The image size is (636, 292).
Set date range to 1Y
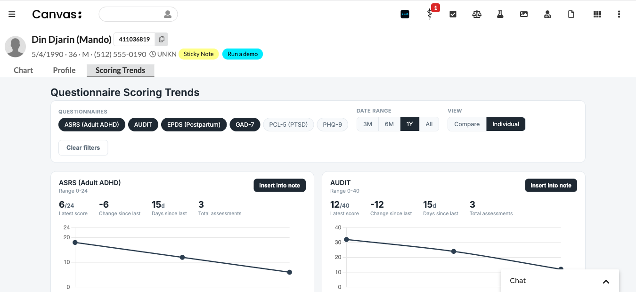[410, 124]
